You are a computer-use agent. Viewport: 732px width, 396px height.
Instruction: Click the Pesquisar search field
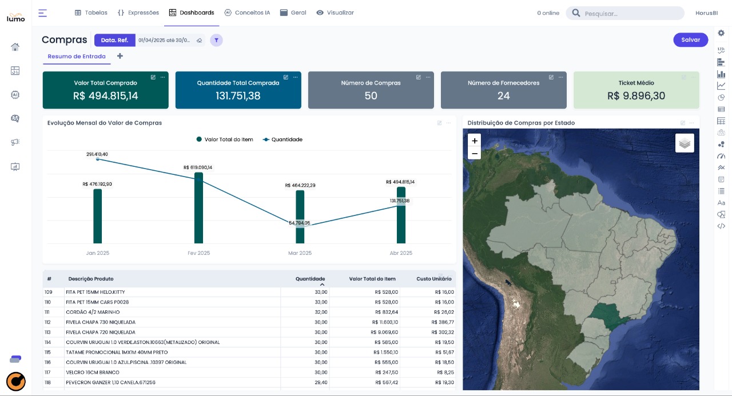coord(629,13)
